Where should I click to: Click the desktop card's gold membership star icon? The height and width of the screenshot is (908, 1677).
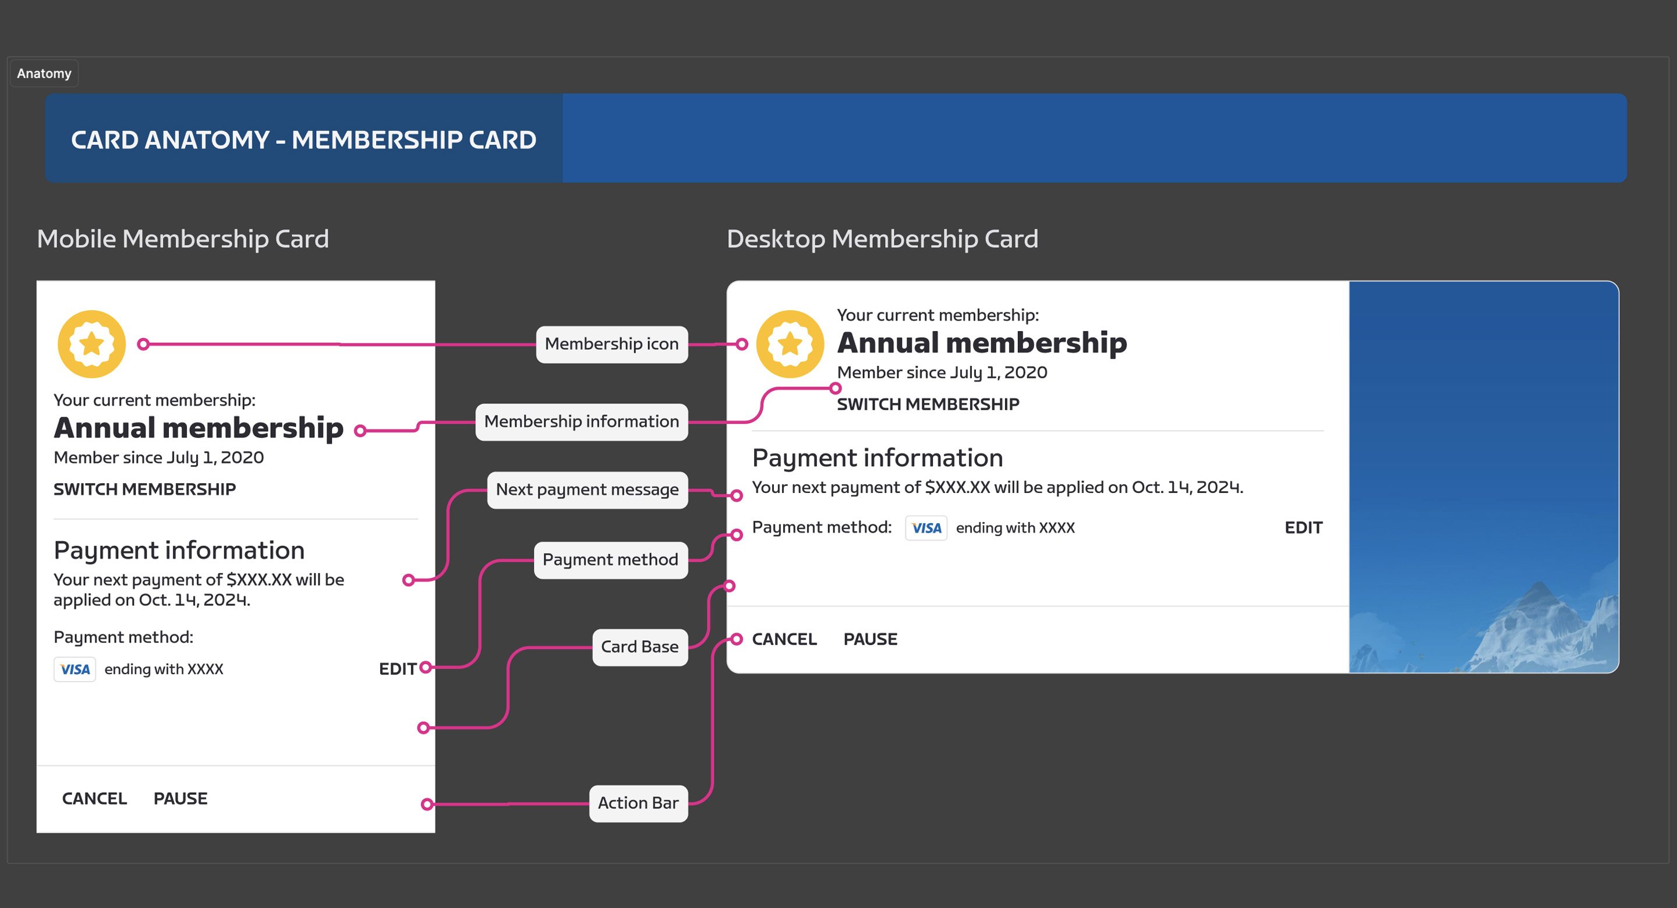coord(790,343)
